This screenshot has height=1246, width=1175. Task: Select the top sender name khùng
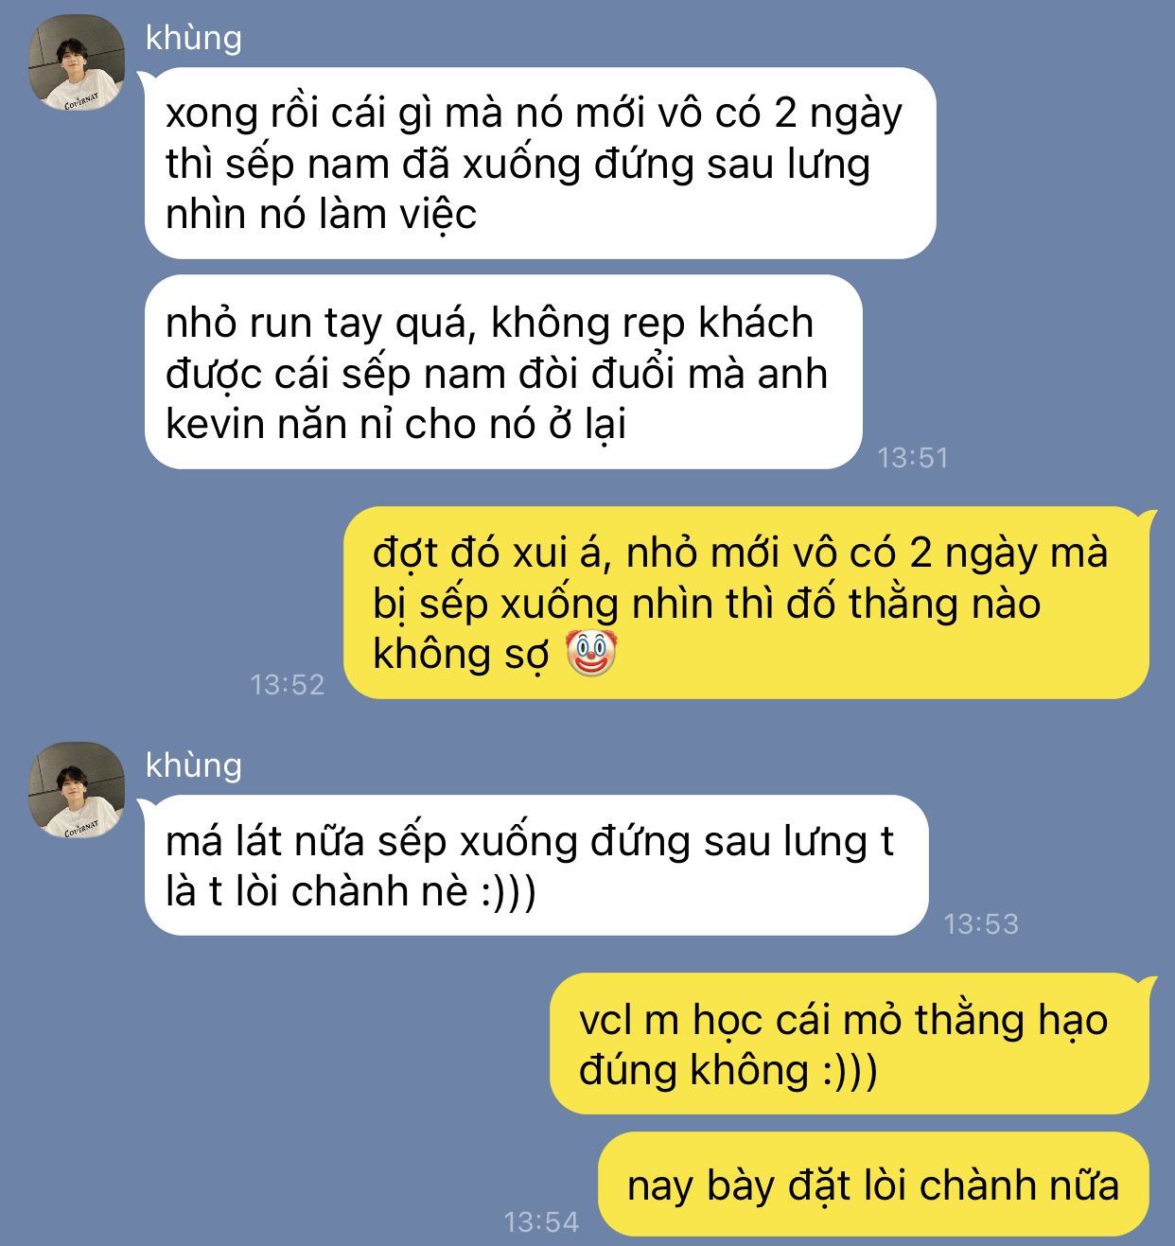[194, 39]
